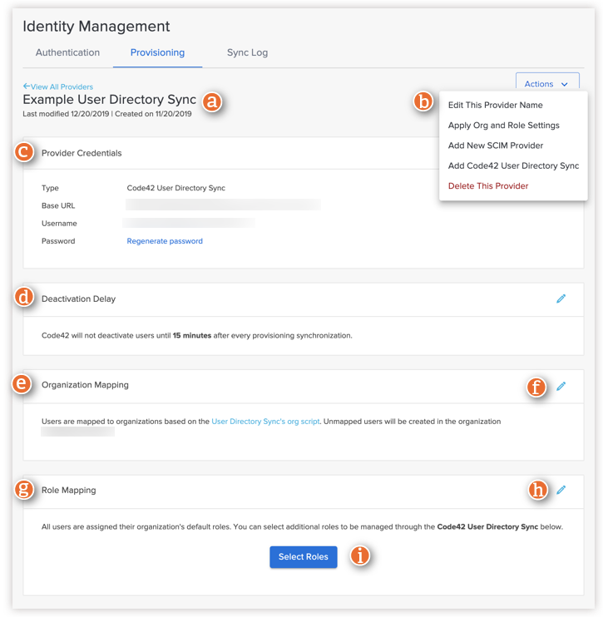Edit the Deactivation Delay pencil icon
The image size is (603, 617).
[x=561, y=299]
